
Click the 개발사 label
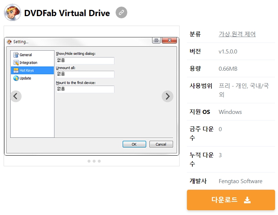pos(198,181)
